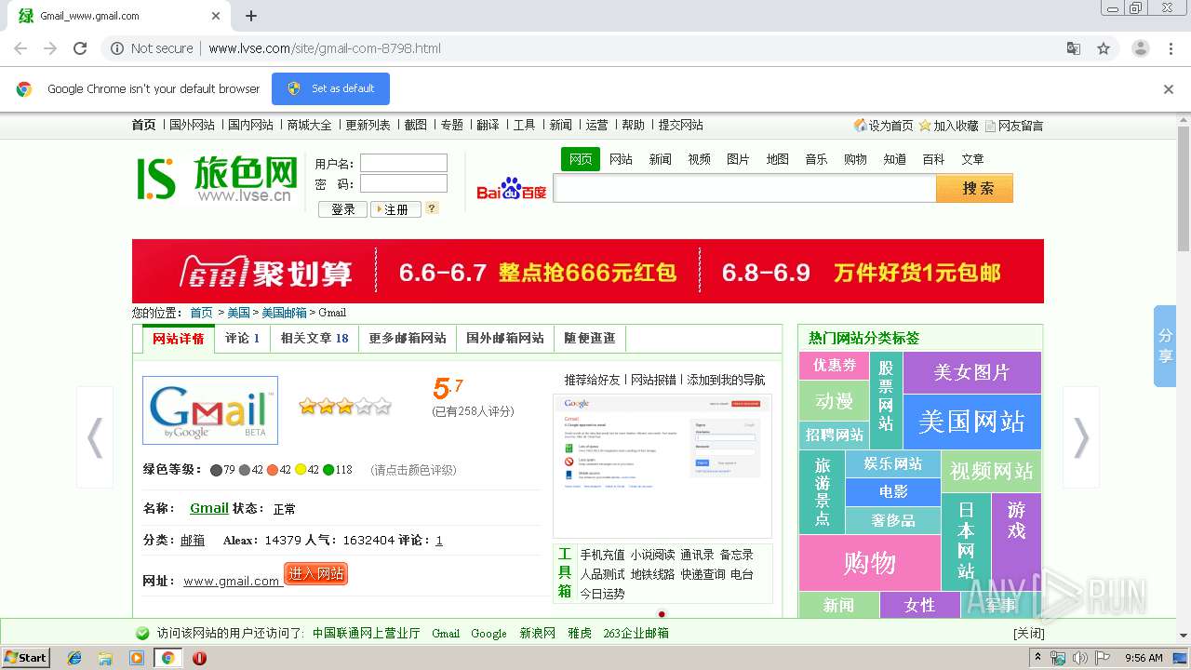Open the 网站详情 tab
1191x670 pixels.
point(179,339)
